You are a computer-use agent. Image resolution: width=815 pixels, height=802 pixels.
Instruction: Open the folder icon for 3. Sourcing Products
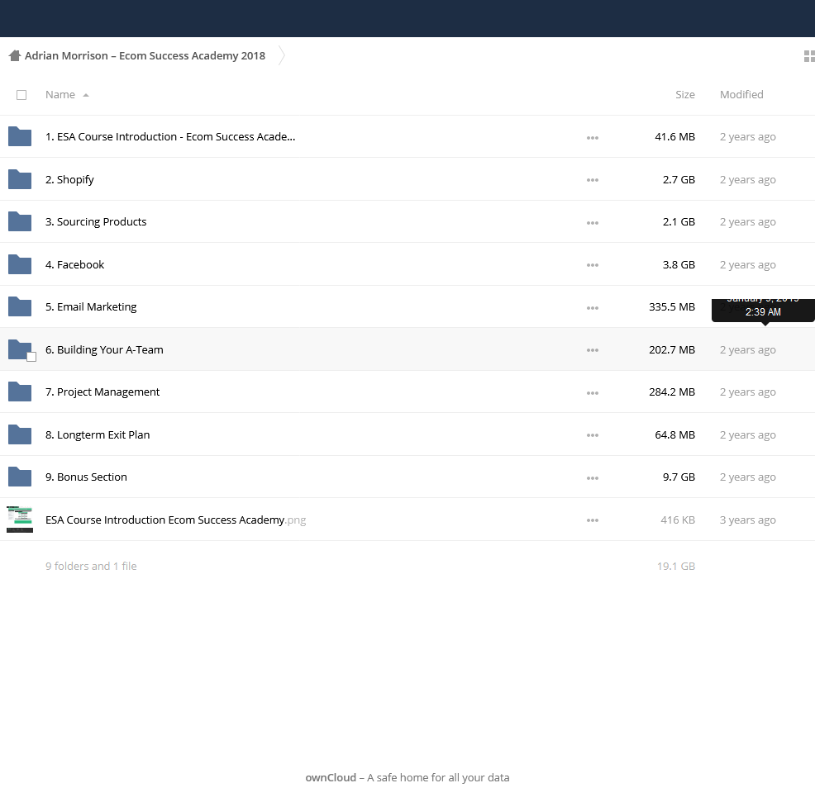point(20,222)
